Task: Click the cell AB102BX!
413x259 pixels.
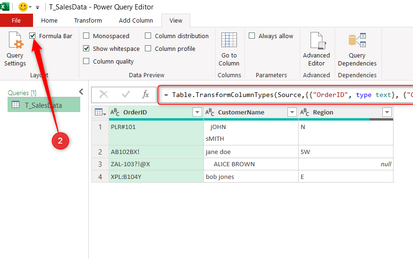Action: point(156,152)
